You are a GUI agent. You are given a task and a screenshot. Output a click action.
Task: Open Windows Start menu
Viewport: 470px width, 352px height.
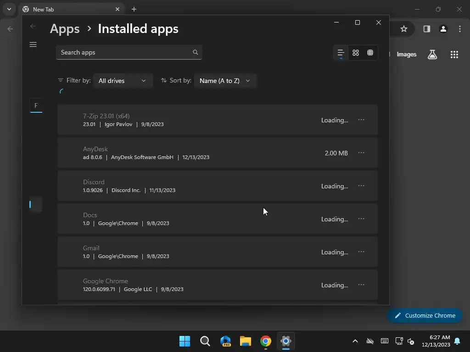(x=185, y=341)
